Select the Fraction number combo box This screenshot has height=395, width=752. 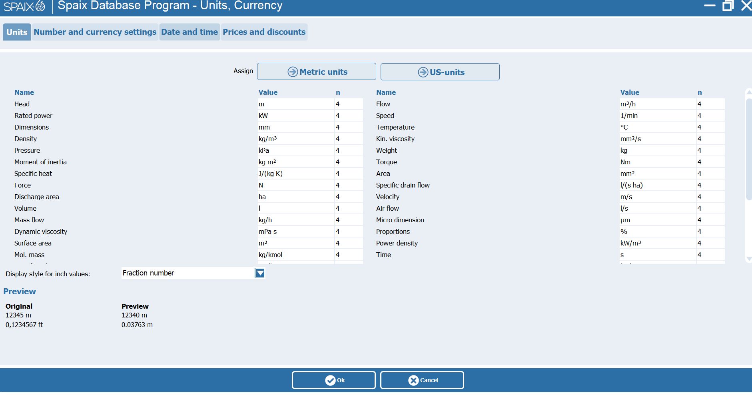coord(188,273)
